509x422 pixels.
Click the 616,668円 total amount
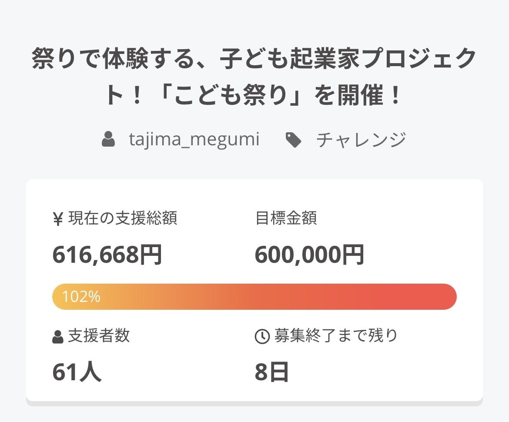click(x=107, y=255)
